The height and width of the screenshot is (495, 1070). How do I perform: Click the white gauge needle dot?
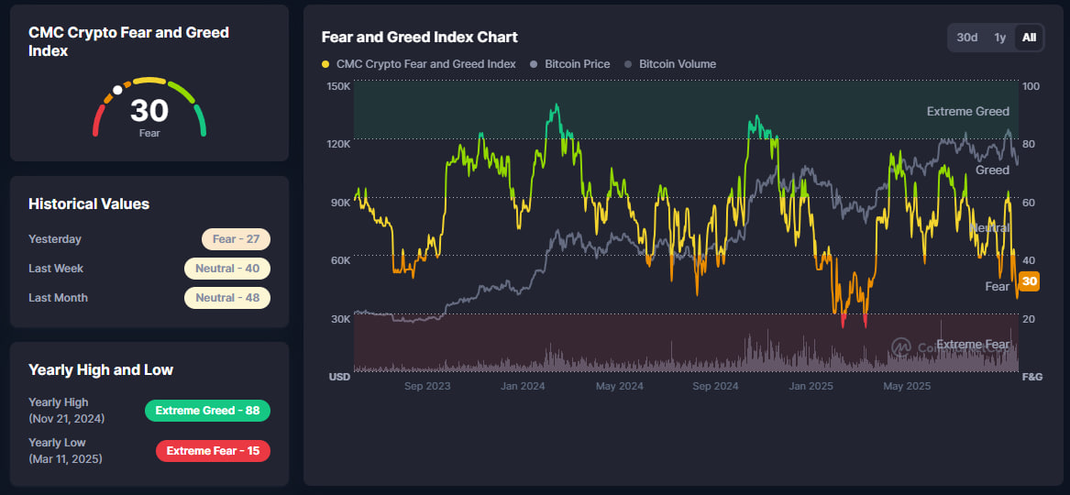[x=117, y=91]
